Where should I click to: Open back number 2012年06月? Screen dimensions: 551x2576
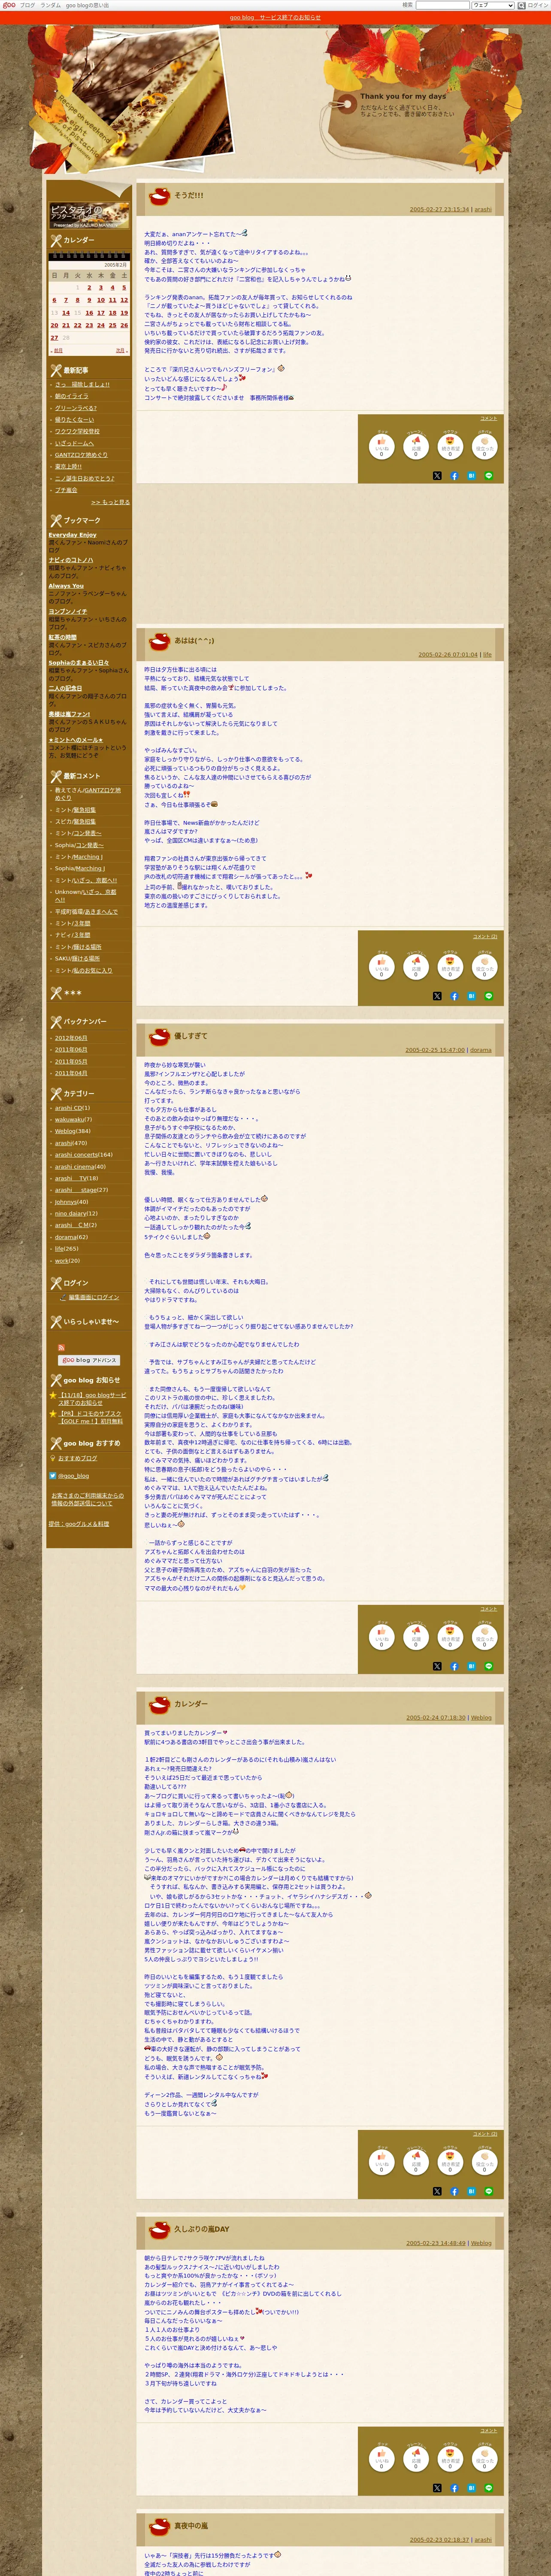pyautogui.click(x=71, y=1038)
